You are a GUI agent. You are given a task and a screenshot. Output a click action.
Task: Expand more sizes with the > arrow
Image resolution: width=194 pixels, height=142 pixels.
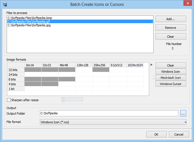point(151,65)
